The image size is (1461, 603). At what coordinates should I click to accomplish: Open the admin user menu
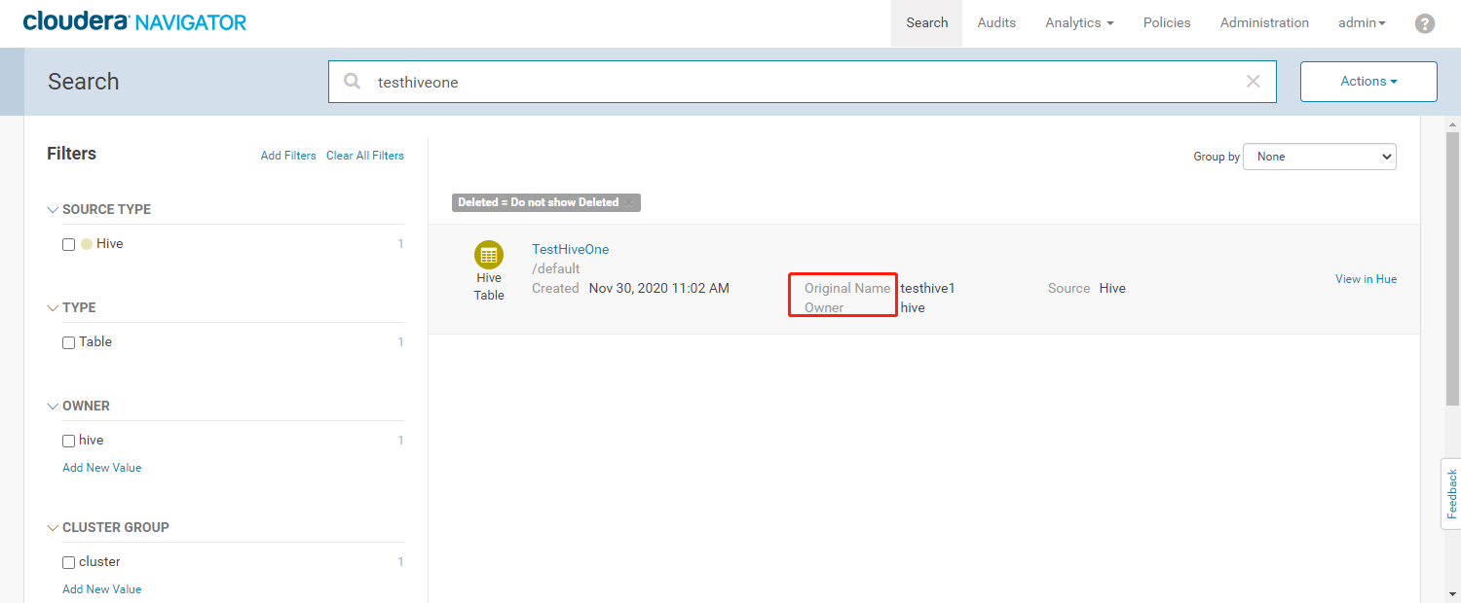(1362, 22)
